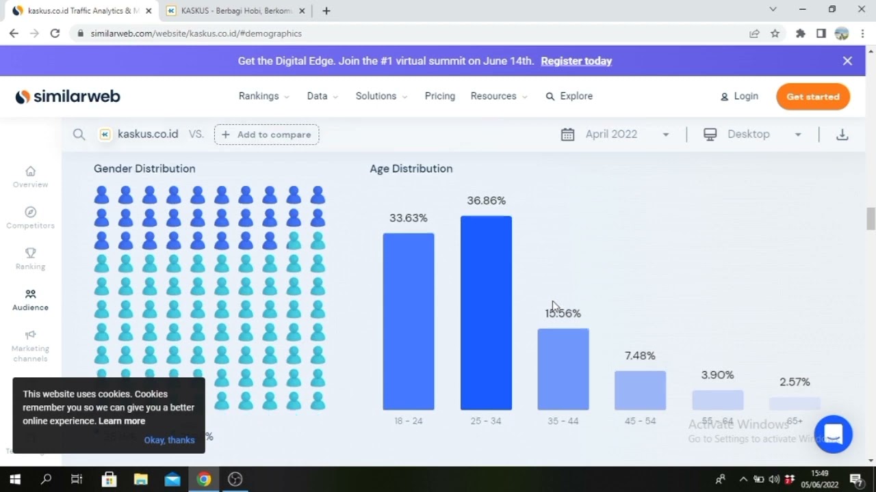Screen dimensions: 876x492
Task: Open Microsoft Store from the taskbar
Action: (109, 479)
